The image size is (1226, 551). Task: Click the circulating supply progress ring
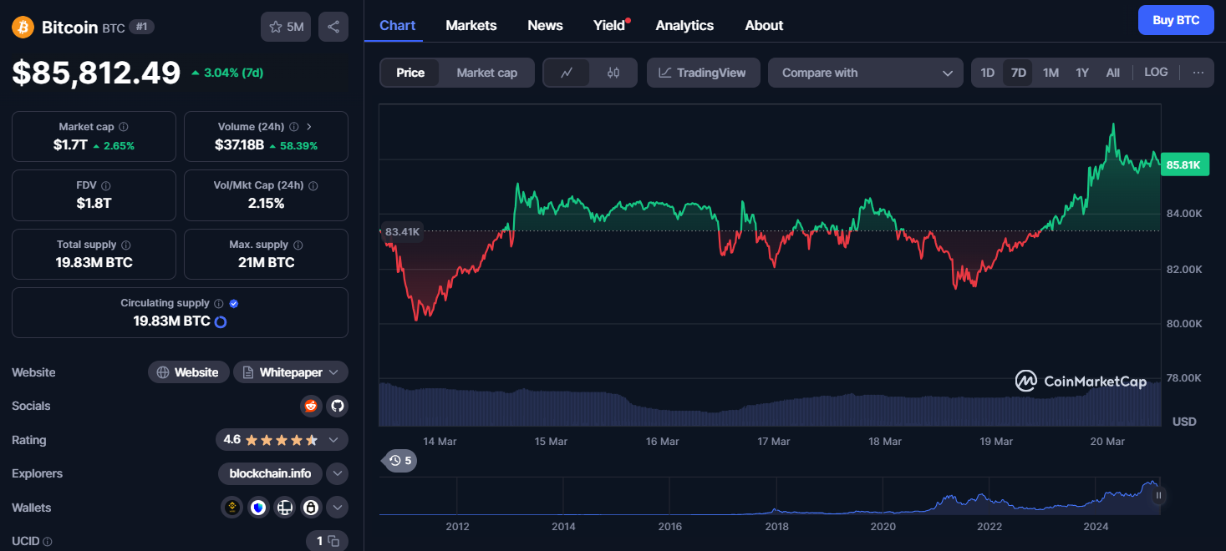[x=221, y=321]
